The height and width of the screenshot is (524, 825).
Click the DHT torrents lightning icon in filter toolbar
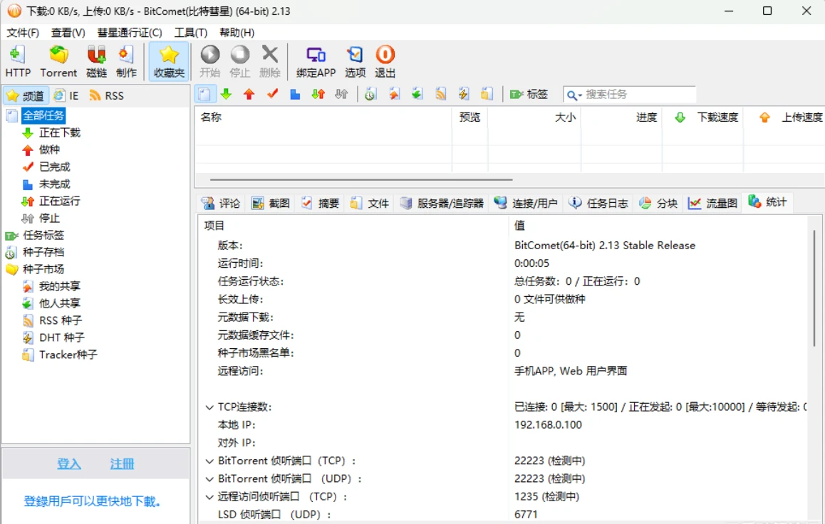(x=464, y=94)
